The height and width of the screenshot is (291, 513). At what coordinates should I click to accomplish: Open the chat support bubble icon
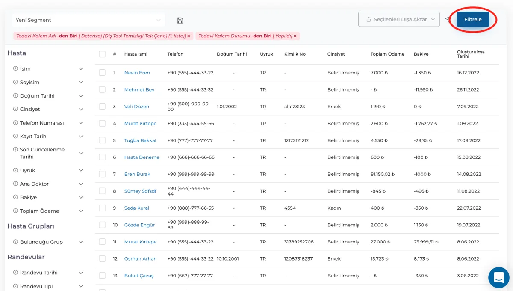coord(498,277)
